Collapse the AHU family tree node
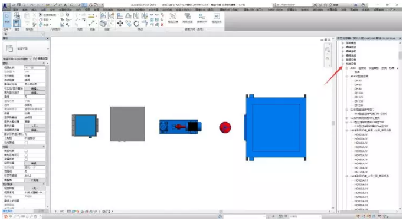The height and width of the screenshot is (221, 406). point(347,68)
